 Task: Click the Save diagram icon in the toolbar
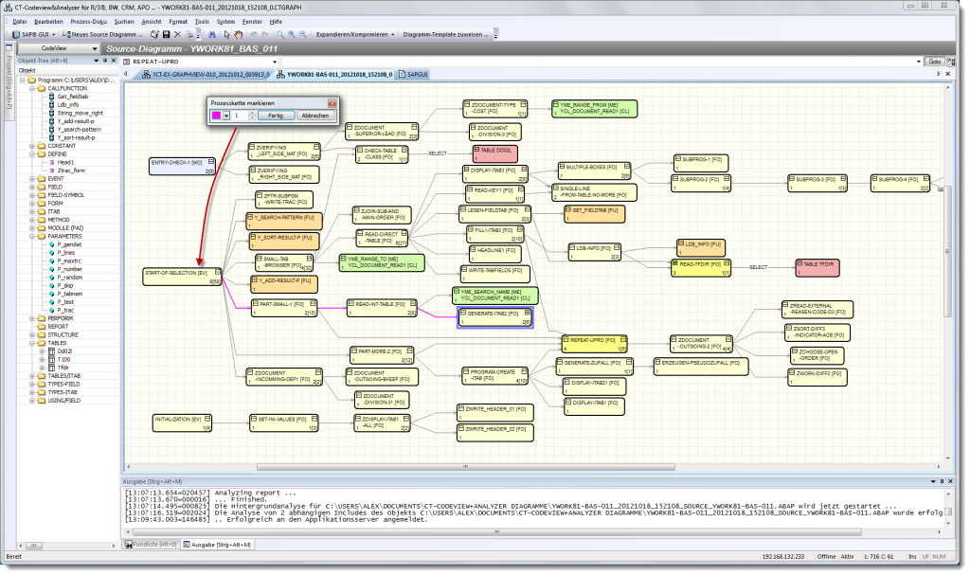167,33
